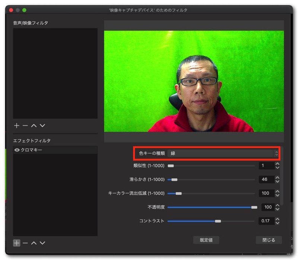Move effect filter down in the list
298x260 pixels.
pyautogui.click(x=42, y=243)
